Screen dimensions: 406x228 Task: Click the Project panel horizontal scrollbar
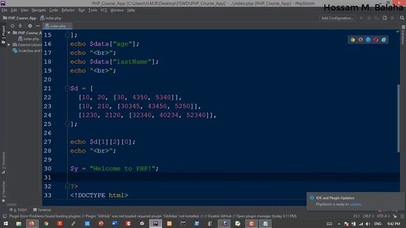tap(11, 204)
